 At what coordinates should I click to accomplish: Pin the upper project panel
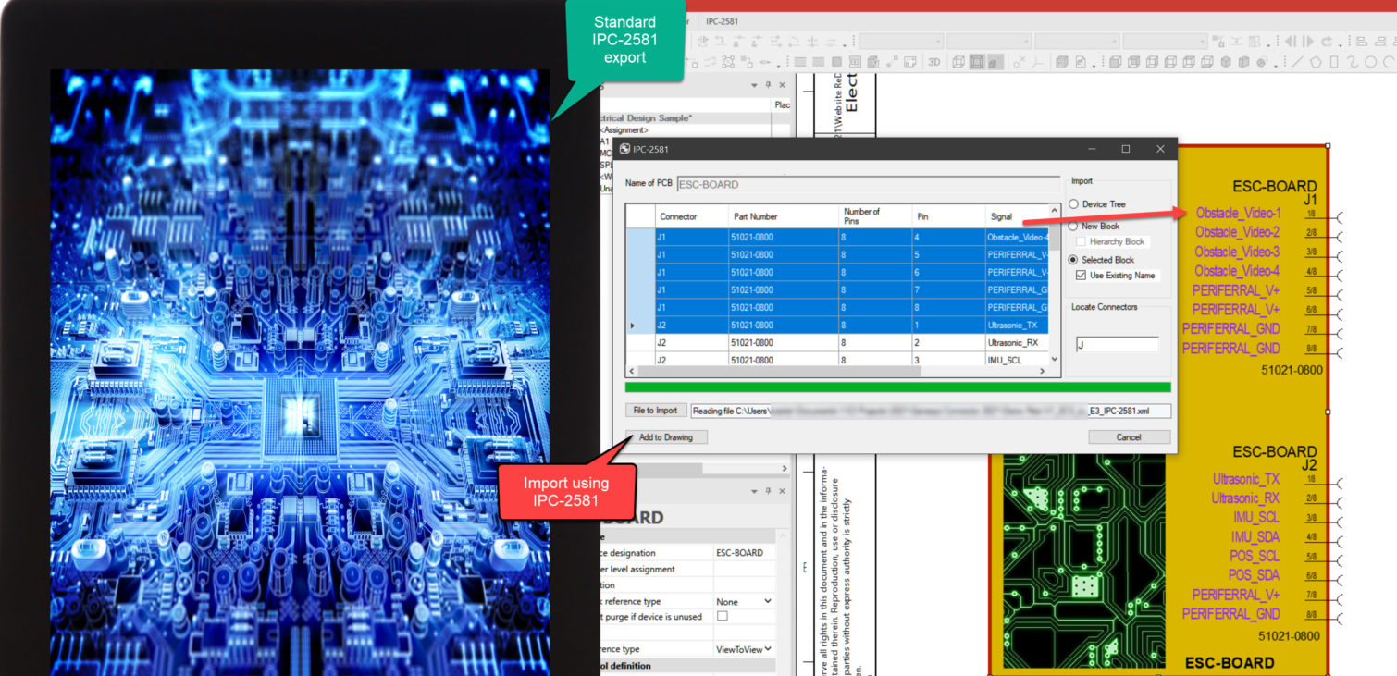pos(767,85)
